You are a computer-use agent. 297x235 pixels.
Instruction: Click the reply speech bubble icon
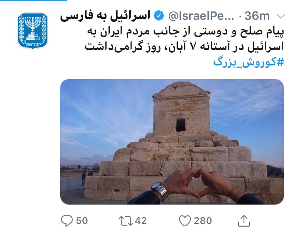pyautogui.click(x=67, y=220)
